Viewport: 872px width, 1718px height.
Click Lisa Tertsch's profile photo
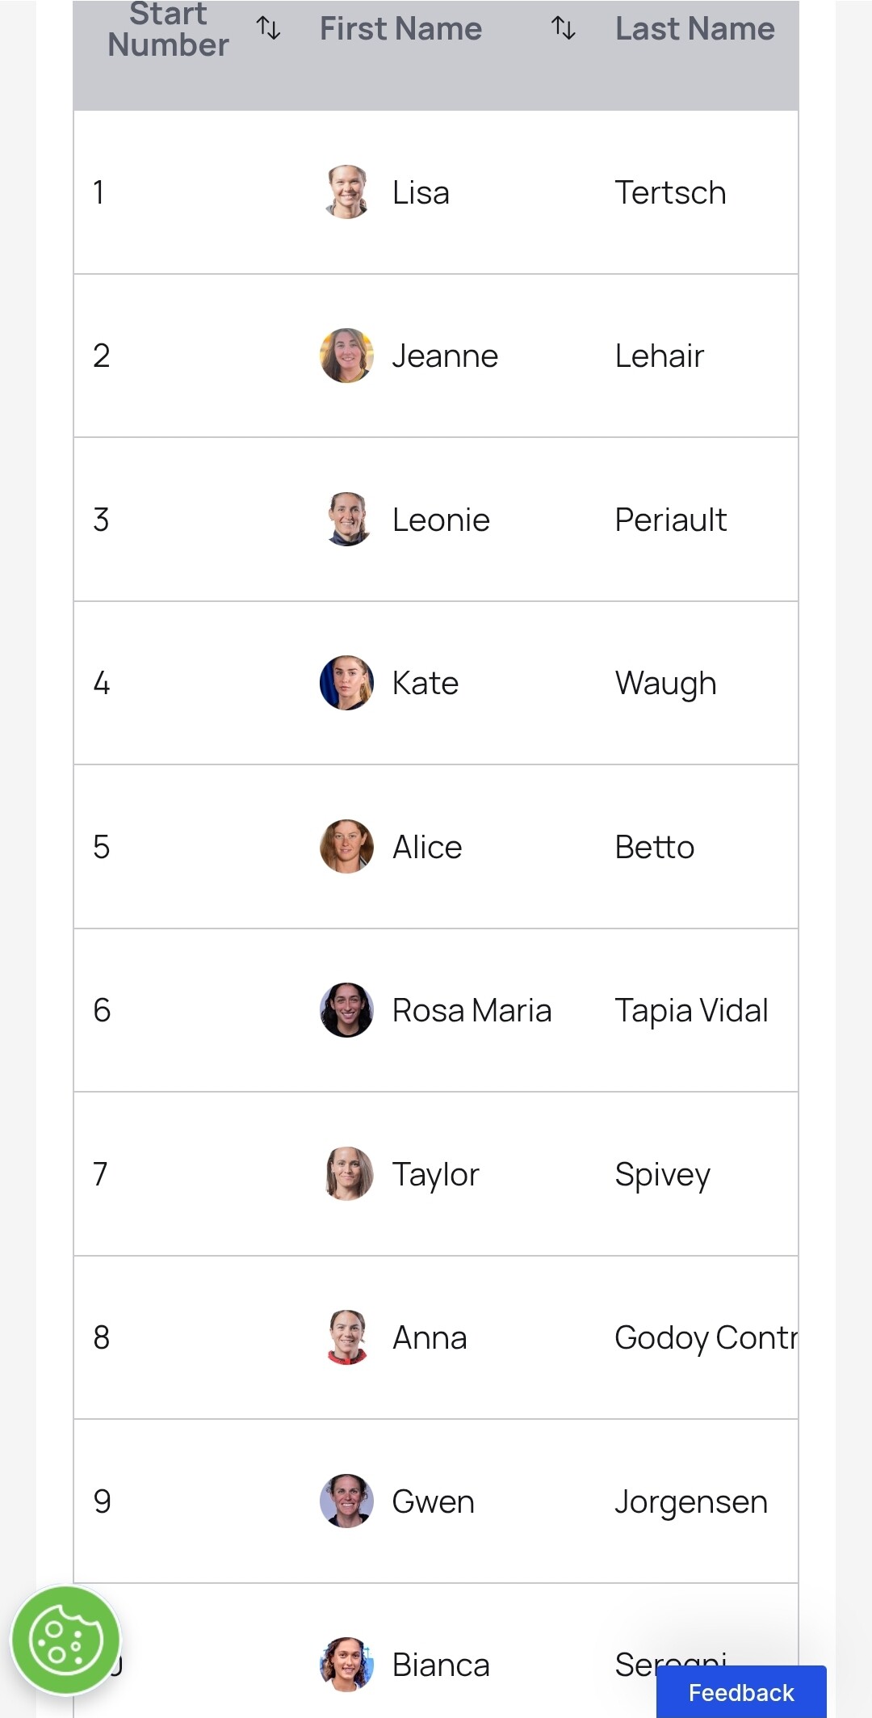pyautogui.click(x=347, y=192)
